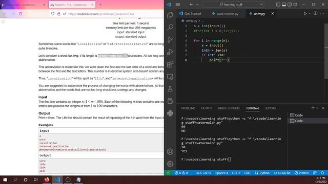Open the Windows Start menu
This screenshot has width=328, height=184.
(x=5, y=179)
